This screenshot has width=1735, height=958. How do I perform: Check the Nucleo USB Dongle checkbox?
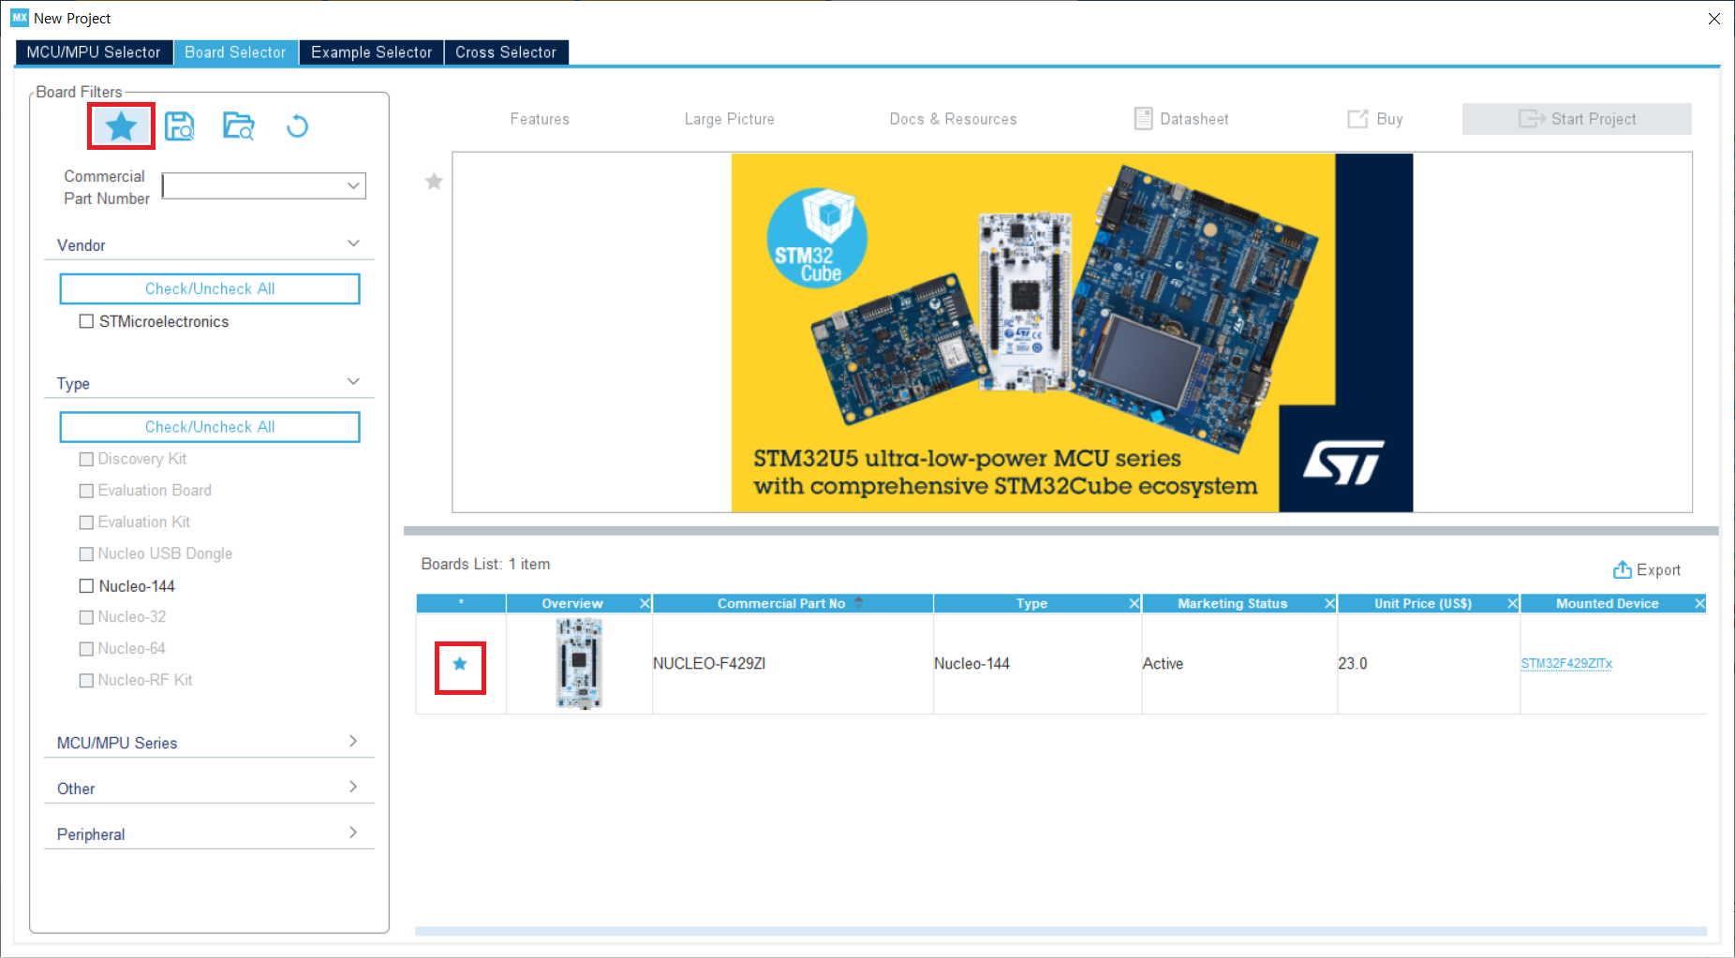pos(86,554)
